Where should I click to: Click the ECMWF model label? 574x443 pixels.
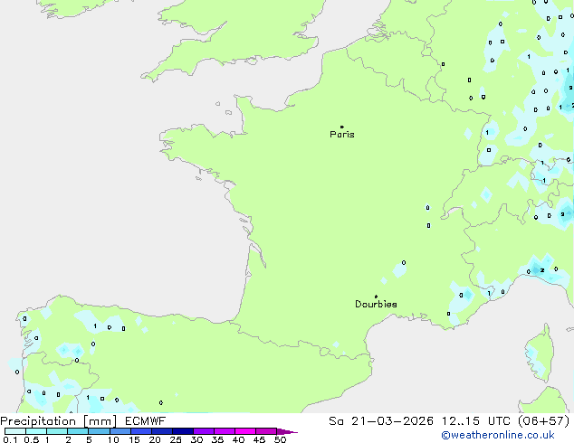(143, 420)
